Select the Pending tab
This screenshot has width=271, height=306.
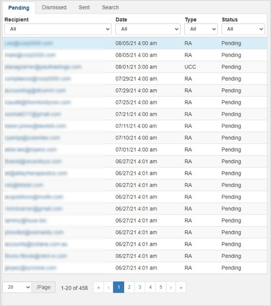[x=19, y=8]
